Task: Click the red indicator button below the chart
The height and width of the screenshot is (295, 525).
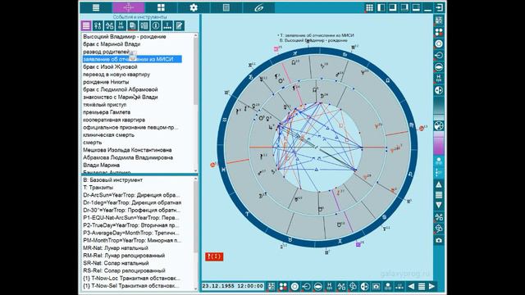Action: pyautogui.click(x=214, y=256)
